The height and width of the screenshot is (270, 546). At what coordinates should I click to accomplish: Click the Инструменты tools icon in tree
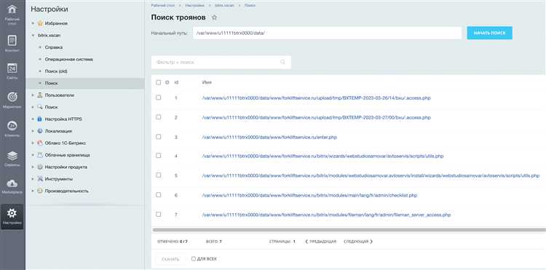click(40, 179)
